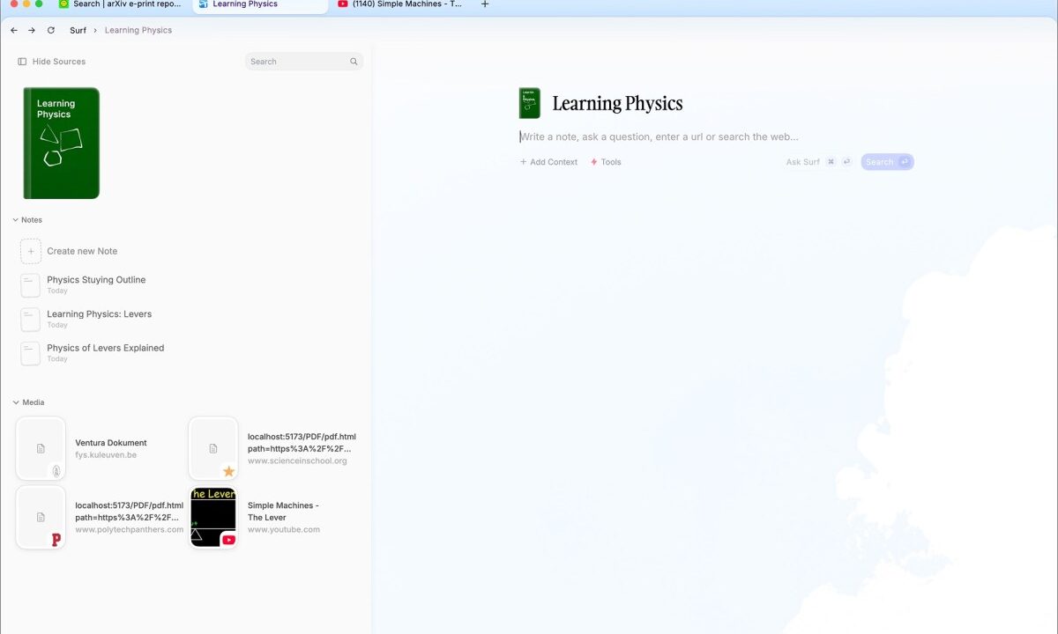Image resolution: width=1058 pixels, height=634 pixels.
Task: Click the browser back arrow icon
Action: [13, 30]
